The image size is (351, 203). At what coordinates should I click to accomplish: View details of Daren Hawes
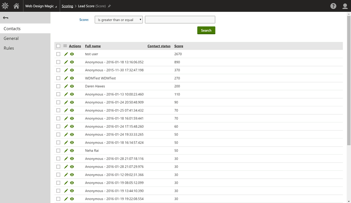pos(72,86)
